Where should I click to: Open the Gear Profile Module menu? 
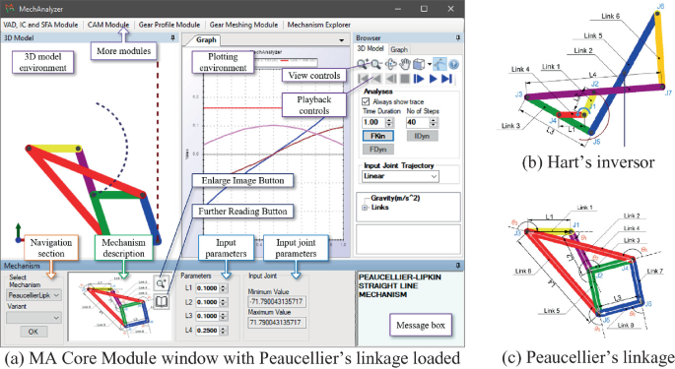coord(169,25)
